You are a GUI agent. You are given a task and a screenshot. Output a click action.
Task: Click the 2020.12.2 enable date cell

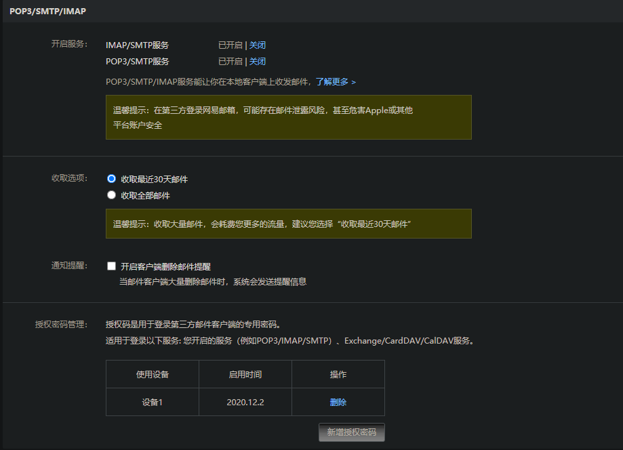(x=245, y=402)
